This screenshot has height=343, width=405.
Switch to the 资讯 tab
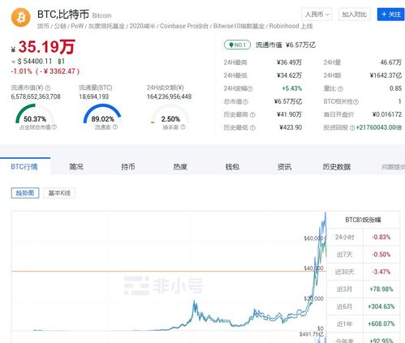(284, 166)
